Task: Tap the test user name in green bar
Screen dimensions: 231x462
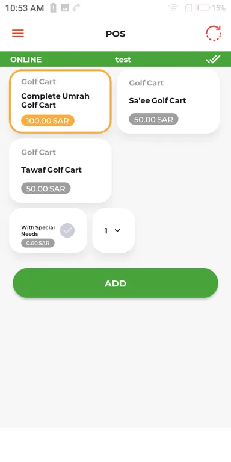Action: (x=123, y=60)
